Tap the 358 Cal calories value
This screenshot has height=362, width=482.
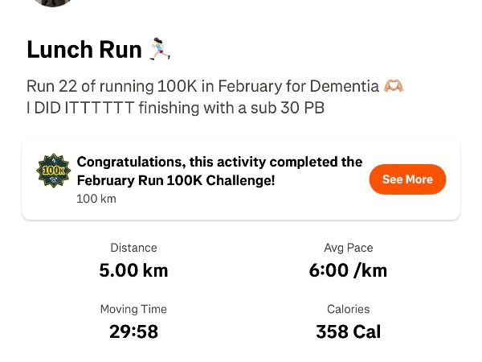[x=348, y=331]
